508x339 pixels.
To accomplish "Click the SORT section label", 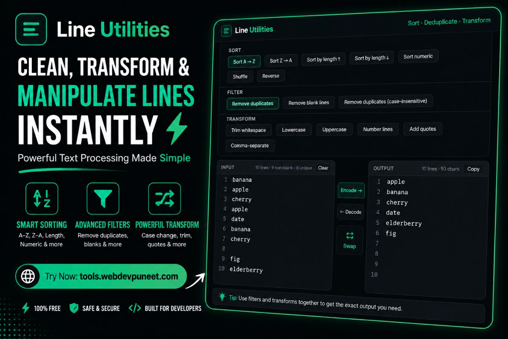I will (235, 50).
